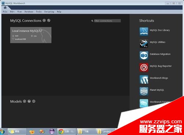Click the Filter connections search field
The height and width of the screenshot is (135, 184).
(107, 21)
